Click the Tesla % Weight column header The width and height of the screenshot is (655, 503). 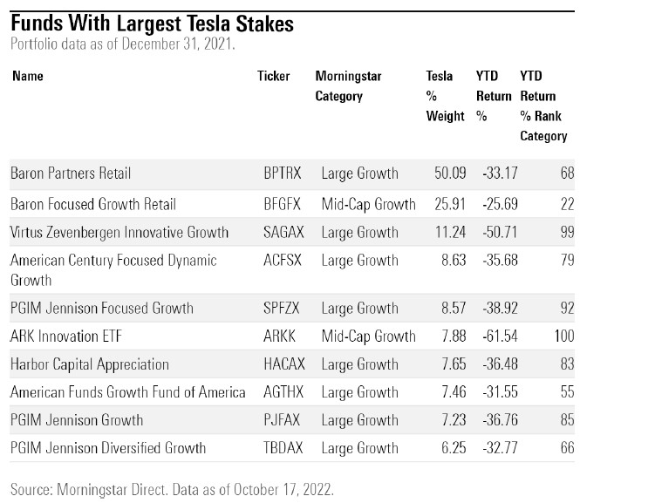coord(445,96)
